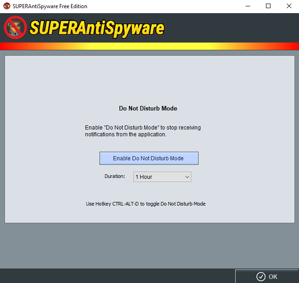Close the SUPERAntiSpyware window

click(x=289, y=6)
